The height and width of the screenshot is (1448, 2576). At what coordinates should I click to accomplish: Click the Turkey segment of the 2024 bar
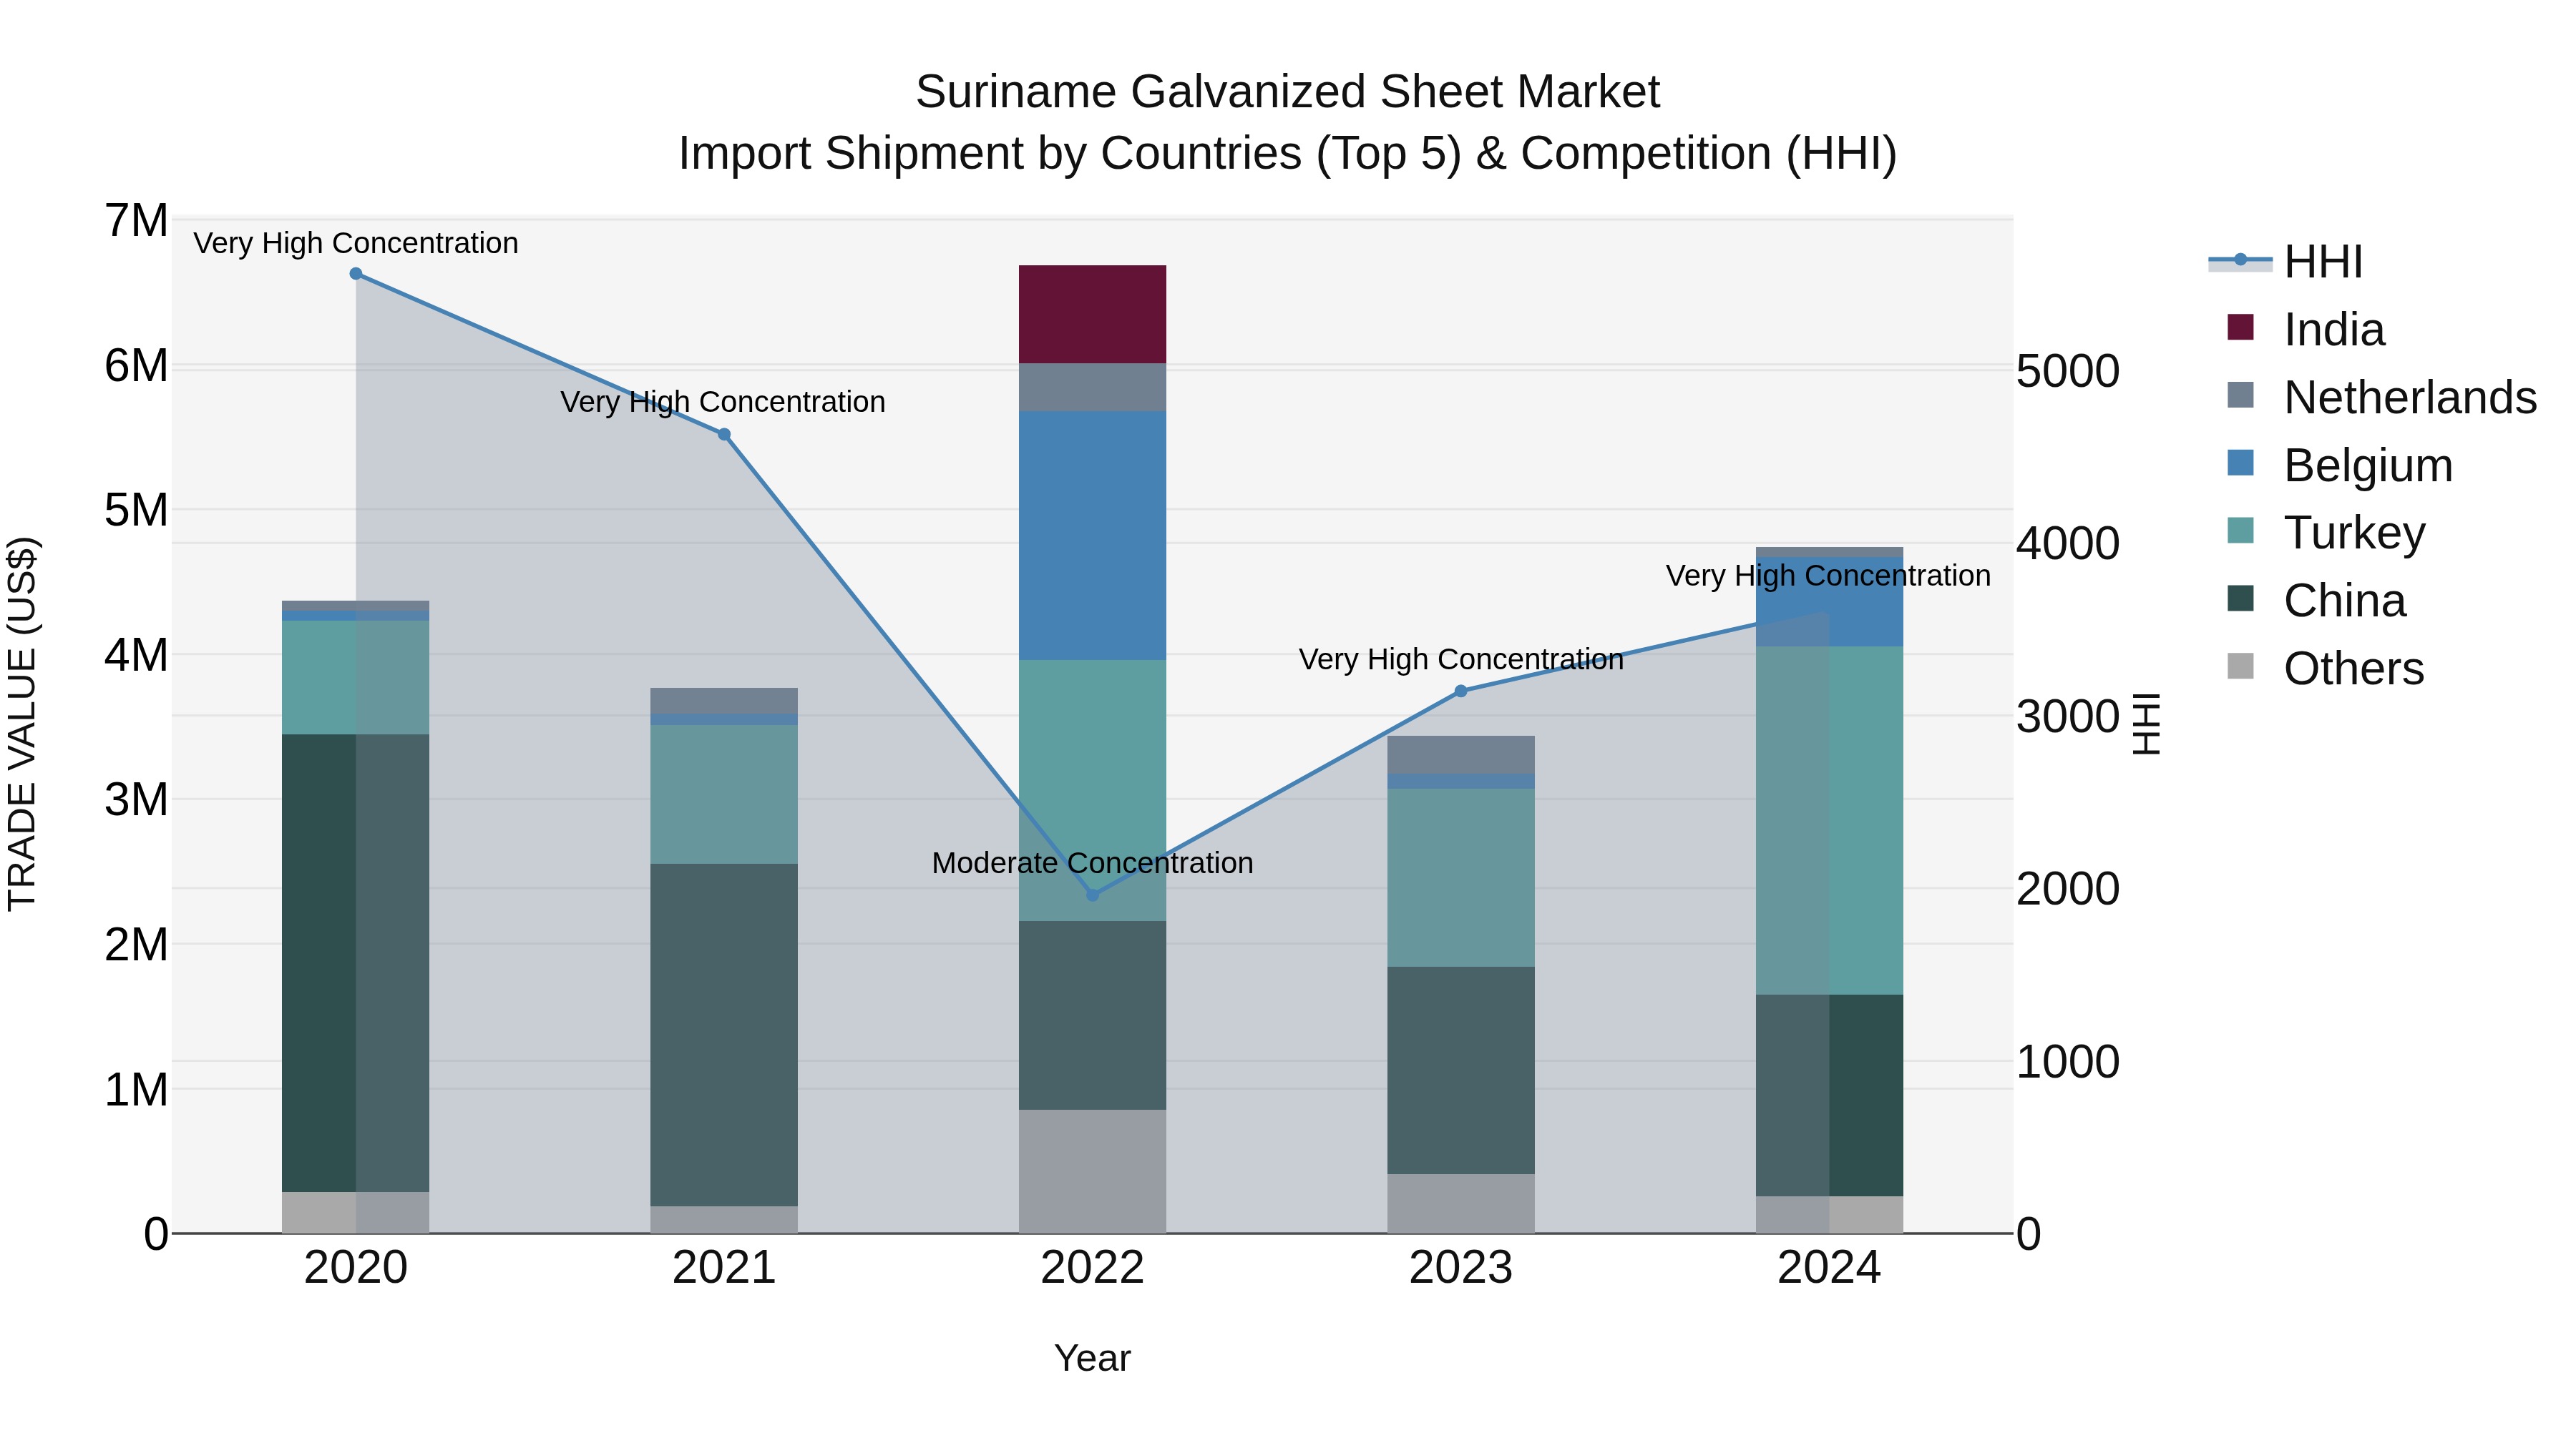point(1829,820)
